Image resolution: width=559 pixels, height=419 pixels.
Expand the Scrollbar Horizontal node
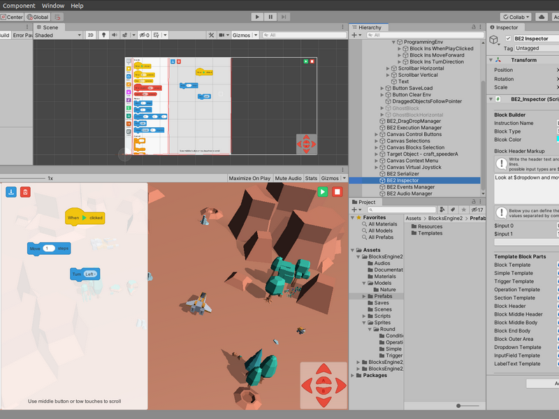click(x=388, y=68)
